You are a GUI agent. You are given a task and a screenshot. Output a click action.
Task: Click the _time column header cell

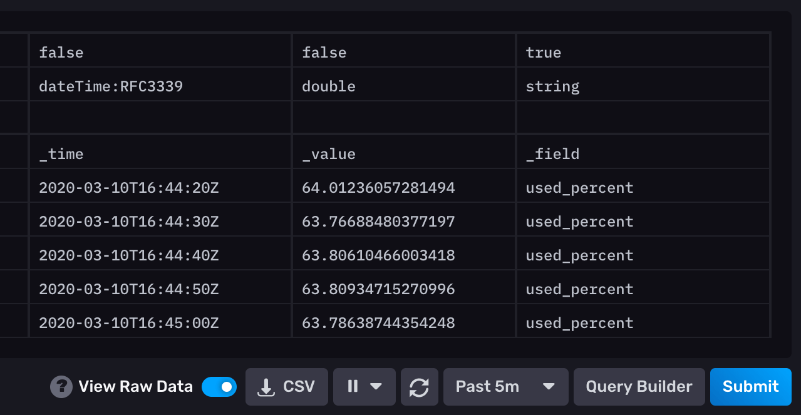pyautogui.click(x=160, y=154)
